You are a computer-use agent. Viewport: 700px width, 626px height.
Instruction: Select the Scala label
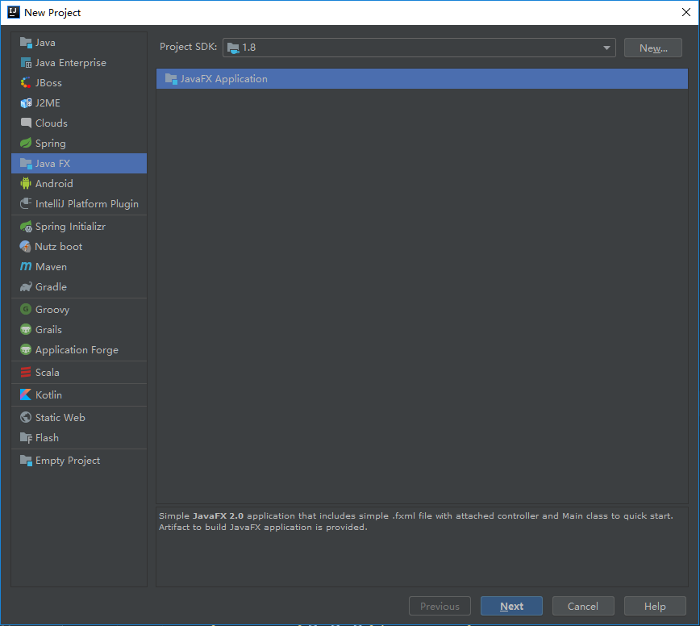click(x=47, y=373)
